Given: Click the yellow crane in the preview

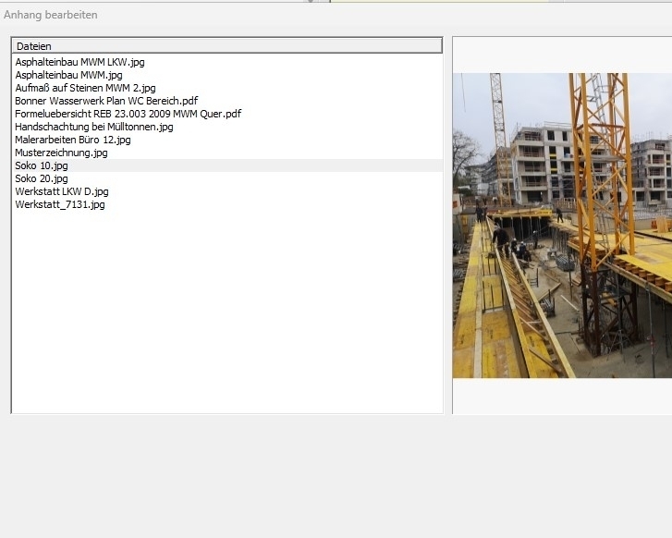Looking at the screenshot, I should tap(601, 139).
